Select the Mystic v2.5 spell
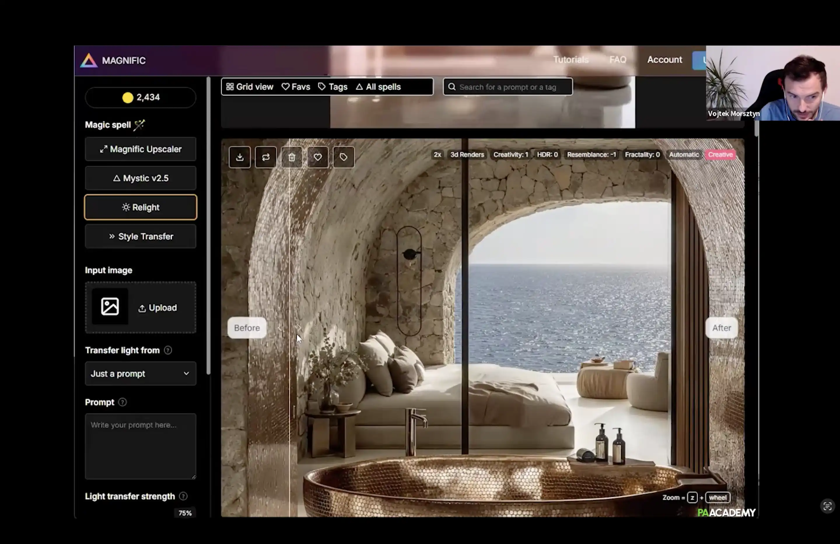Viewport: 840px width, 544px height. pyautogui.click(x=141, y=178)
